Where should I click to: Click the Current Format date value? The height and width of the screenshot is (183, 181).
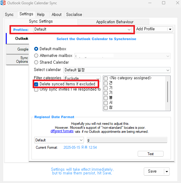[80, 148]
